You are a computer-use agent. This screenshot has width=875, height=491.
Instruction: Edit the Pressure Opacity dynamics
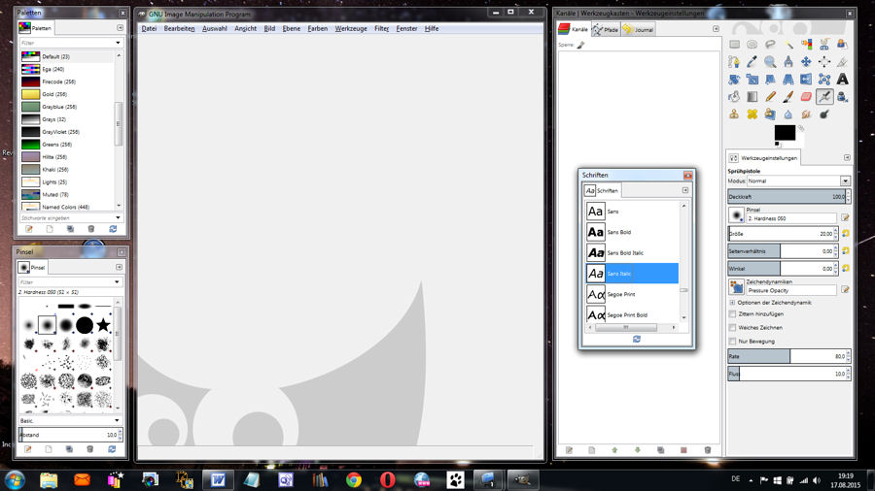pos(846,289)
